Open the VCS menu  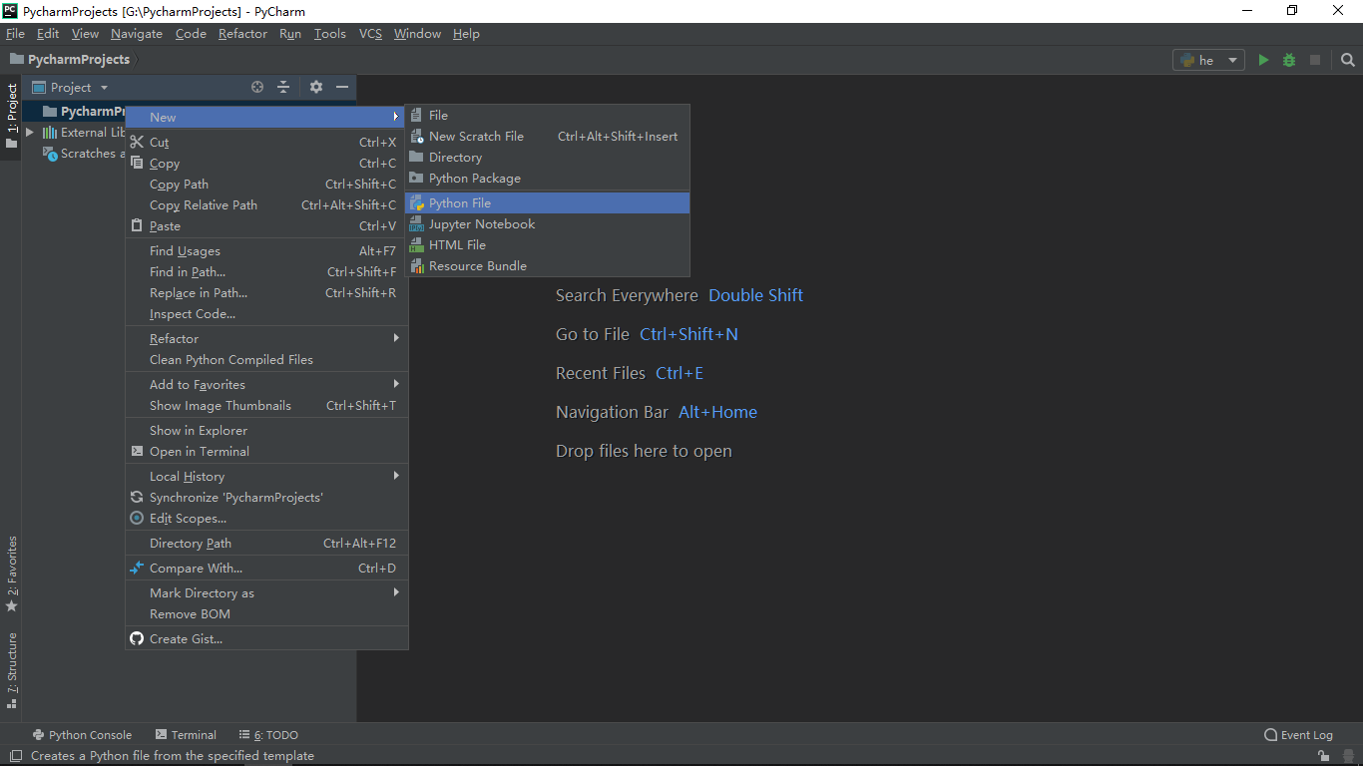[370, 33]
